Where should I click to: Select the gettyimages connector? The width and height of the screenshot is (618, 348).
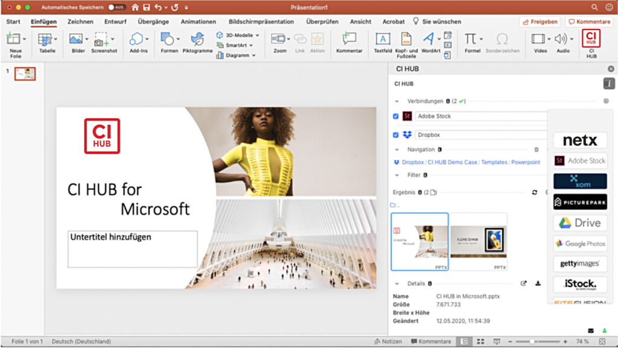(x=580, y=264)
